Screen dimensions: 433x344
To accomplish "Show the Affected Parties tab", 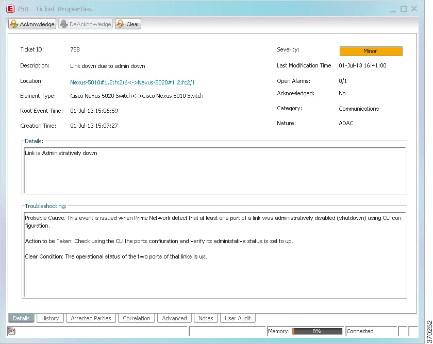I will (91, 318).
